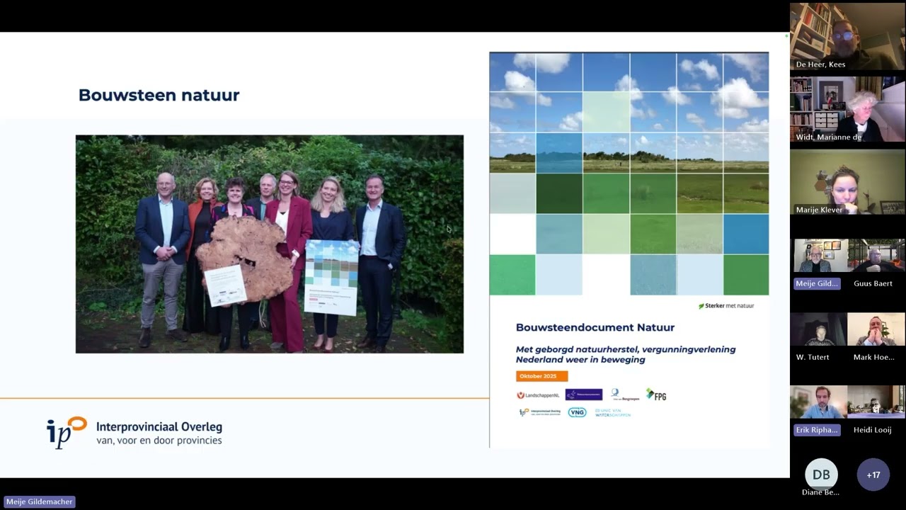Click 'van, voor en door provincies' tagline
The width and height of the screenshot is (906, 510).
click(159, 441)
